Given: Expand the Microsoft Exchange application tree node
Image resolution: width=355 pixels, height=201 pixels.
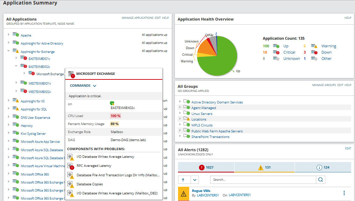Looking at the screenshot, I should point(24,73).
